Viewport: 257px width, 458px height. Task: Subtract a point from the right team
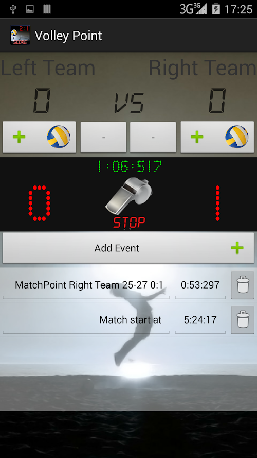coord(153,137)
